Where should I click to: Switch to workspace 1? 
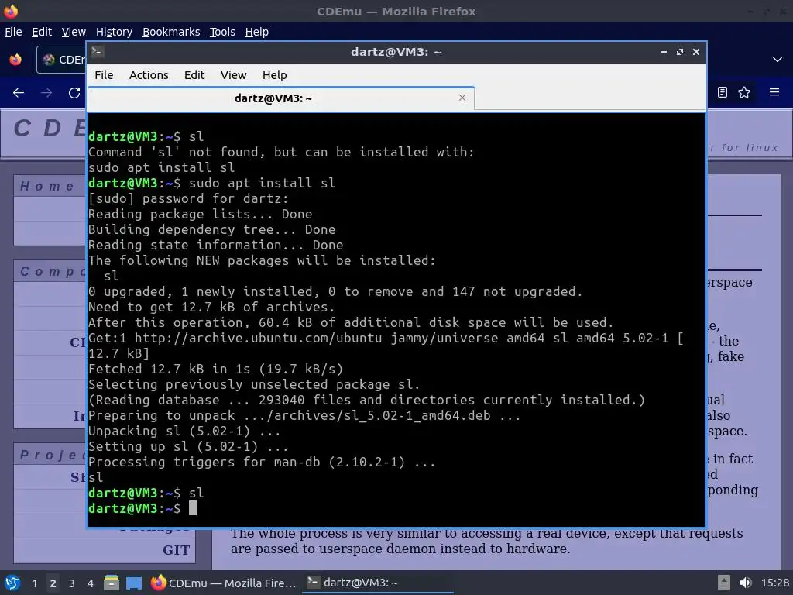coord(34,583)
